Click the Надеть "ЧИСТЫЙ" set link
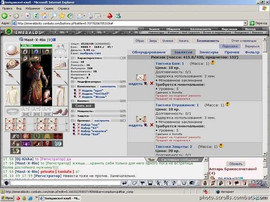This screenshot has height=202, width=270. tap(95, 94)
